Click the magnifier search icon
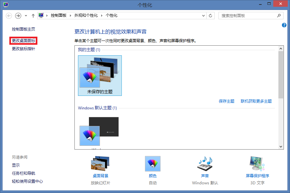The image size is (290, 193). click(x=279, y=16)
